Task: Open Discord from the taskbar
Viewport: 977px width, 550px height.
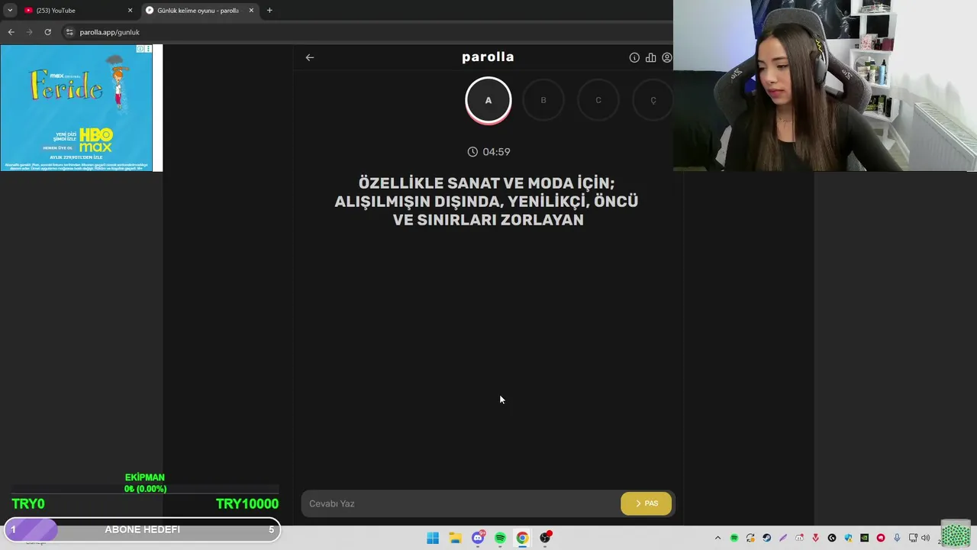Action: click(478, 538)
